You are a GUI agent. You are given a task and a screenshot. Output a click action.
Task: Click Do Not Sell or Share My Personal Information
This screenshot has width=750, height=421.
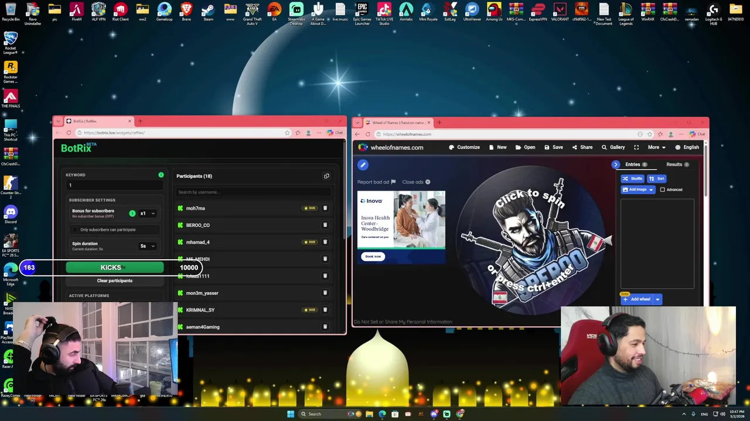[x=403, y=322]
